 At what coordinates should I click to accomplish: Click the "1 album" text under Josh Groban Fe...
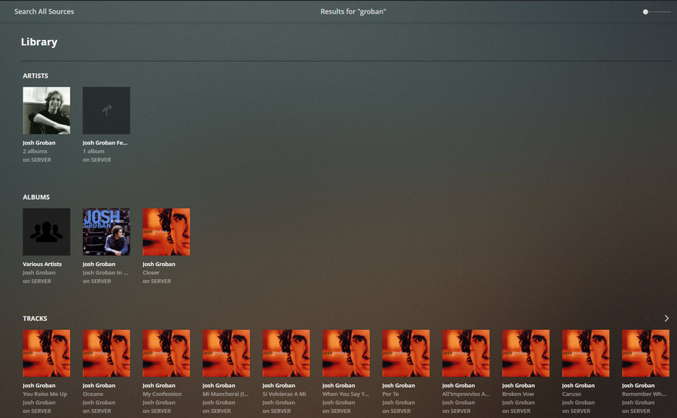93,151
